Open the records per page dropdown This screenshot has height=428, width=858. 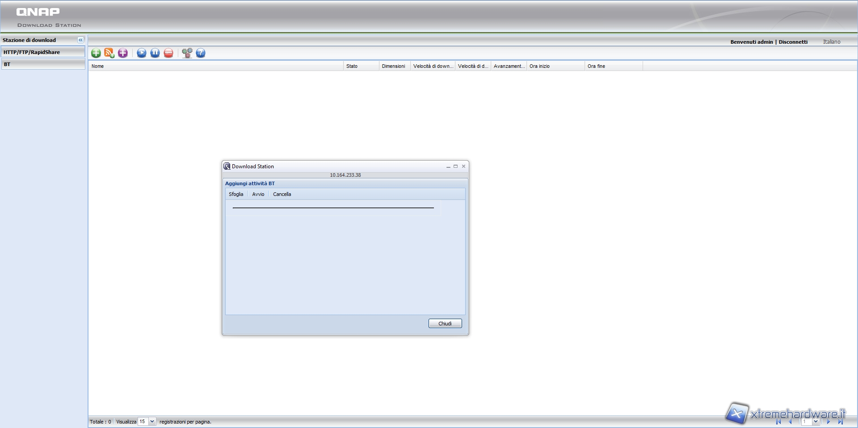(x=152, y=421)
